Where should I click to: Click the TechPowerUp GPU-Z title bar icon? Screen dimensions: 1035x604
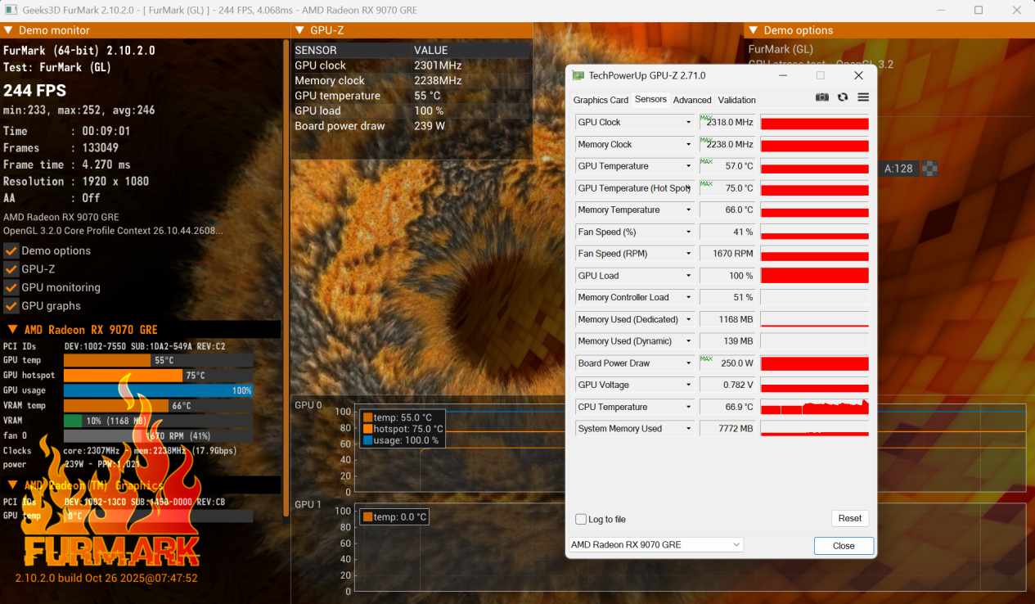[x=578, y=75]
